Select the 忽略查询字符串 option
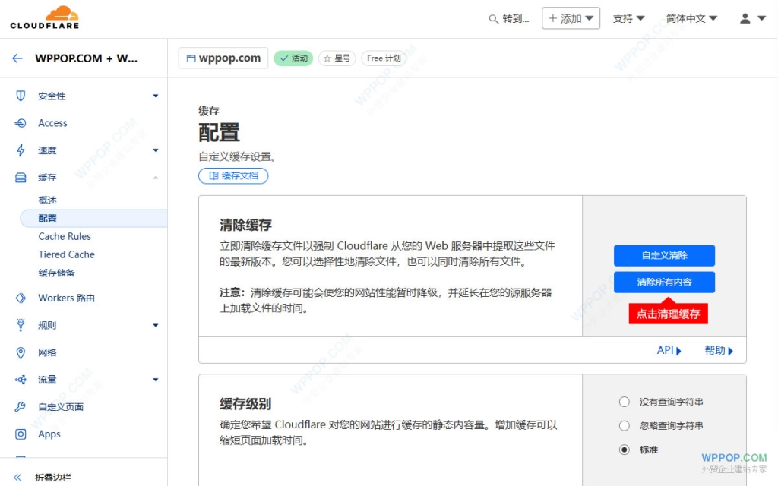Screen dimensions: 778x486 (624, 425)
